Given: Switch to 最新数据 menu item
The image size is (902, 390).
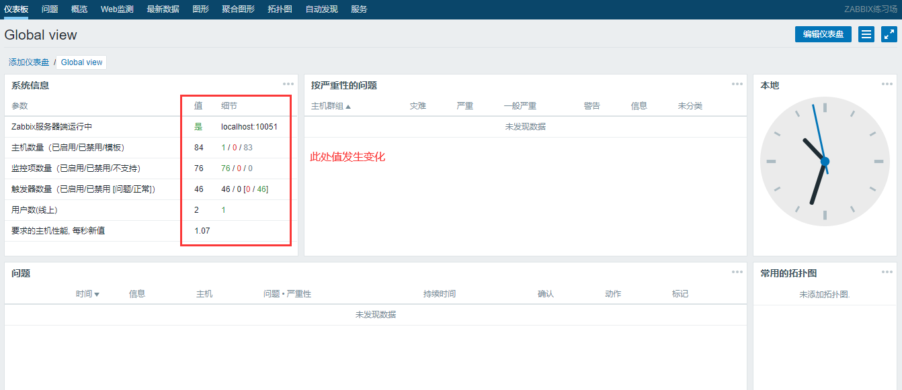Looking at the screenshot, I should 163,9.
